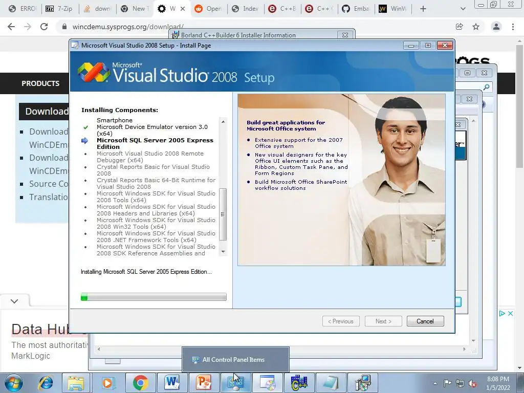Open PRODUCTS menu on the website
Image resolution: width=524 pixels, height=393 pixels.
(40, 83)
